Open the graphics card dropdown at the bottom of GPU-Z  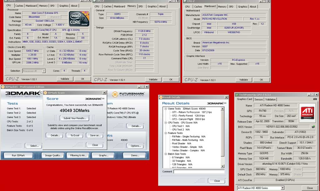(x=282, y=188)
